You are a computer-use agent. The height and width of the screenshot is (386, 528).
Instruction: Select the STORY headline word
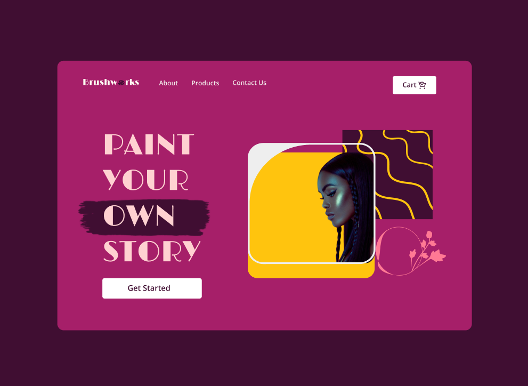152,251
